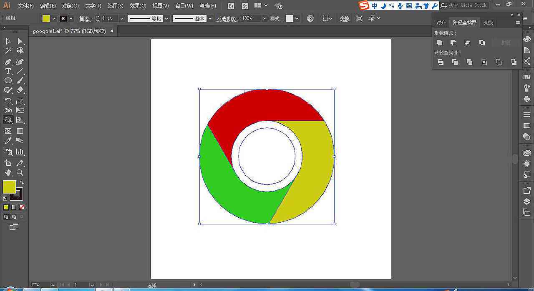Choose the Magic Wand tool
The width and height of the screenshot is (534, 291).
tap(8, 50)
